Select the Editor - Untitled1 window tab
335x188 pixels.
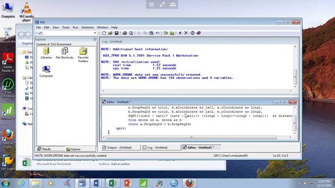tap(201, 147)
